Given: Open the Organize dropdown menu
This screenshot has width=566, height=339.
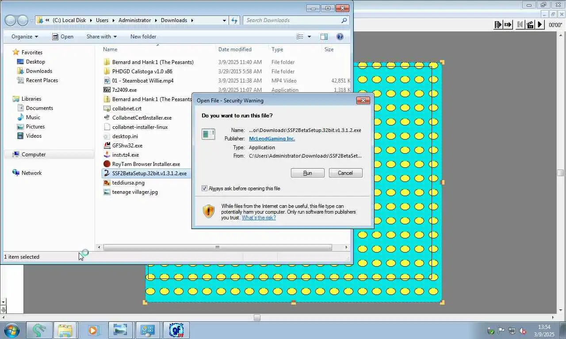Looking at the screenshot, I should click(25, 37).
